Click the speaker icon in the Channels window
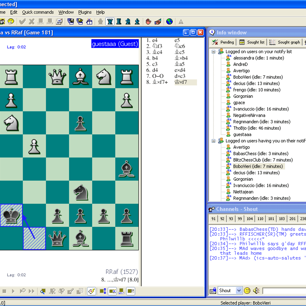 pyautogui.click(x=256, y=290)
